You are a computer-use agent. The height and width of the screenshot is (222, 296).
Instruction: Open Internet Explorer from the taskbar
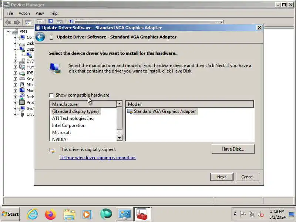pyautogui.click(x=33, y=214)
